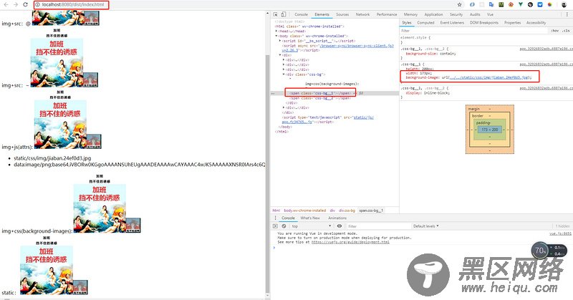Switch to the Network tab
The width and height of the screenshot is (573, 300).
(x=362, y=14)
